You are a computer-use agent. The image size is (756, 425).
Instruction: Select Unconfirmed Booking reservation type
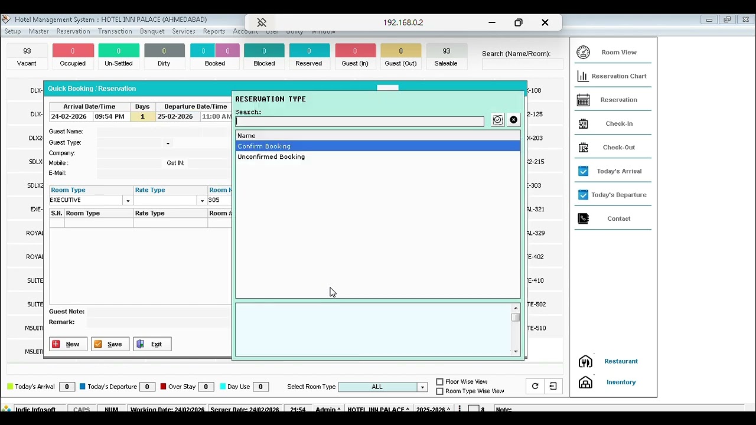click(378, 157)
